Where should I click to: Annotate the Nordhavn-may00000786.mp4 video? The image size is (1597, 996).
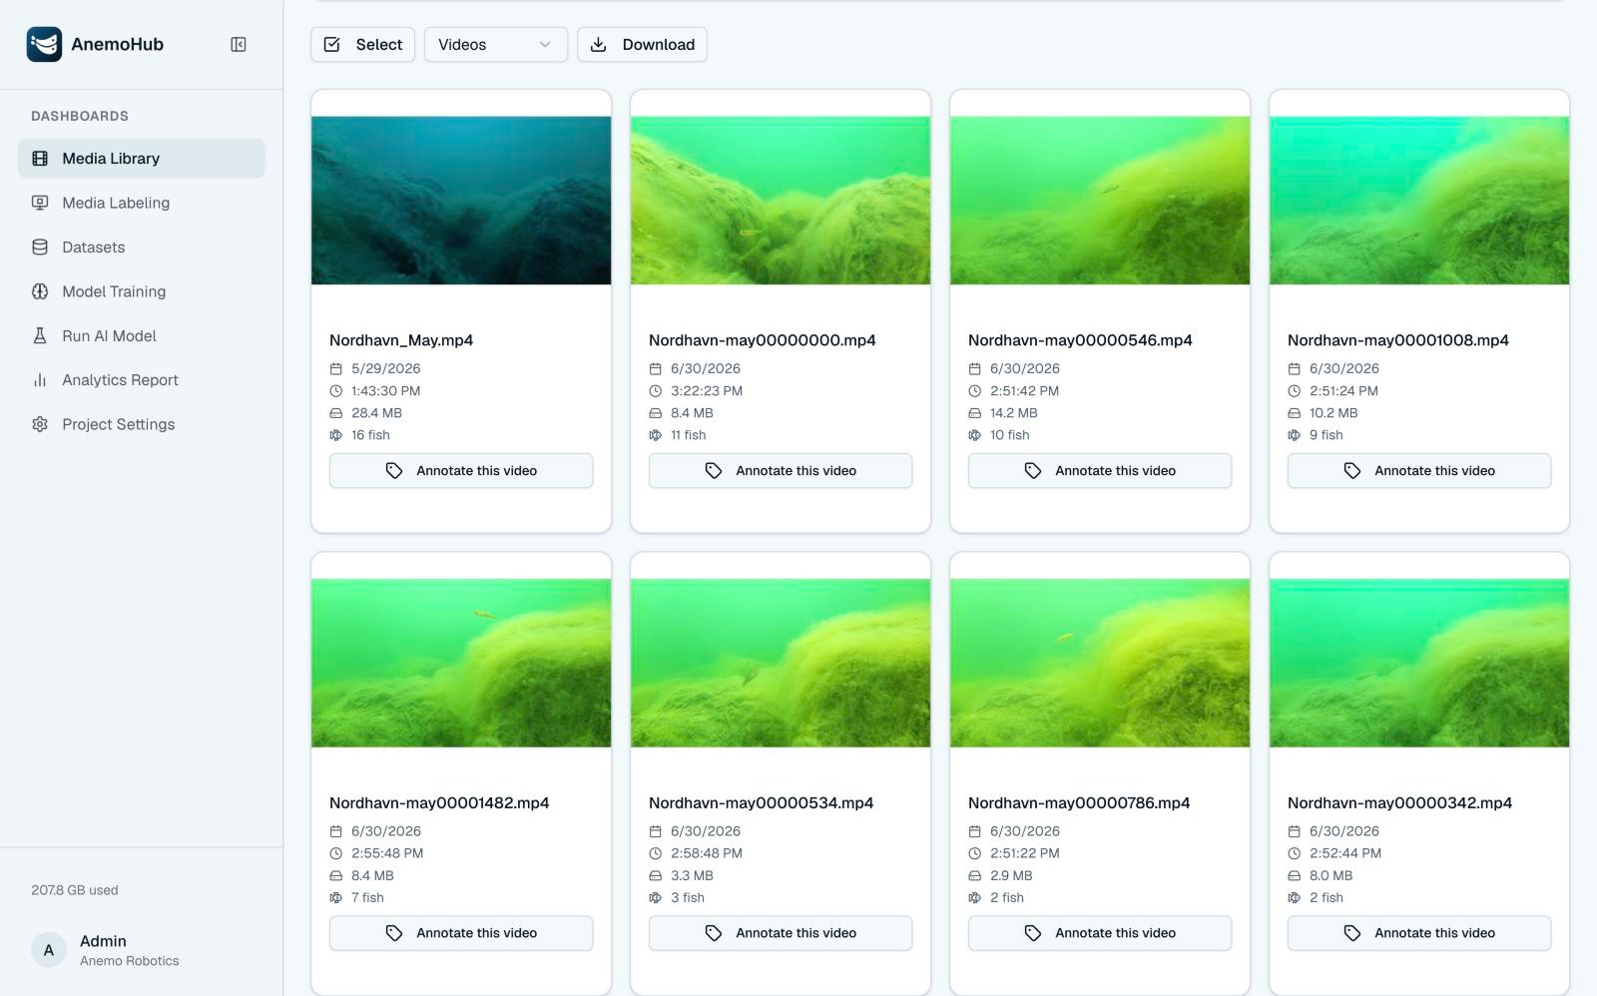1100,933
